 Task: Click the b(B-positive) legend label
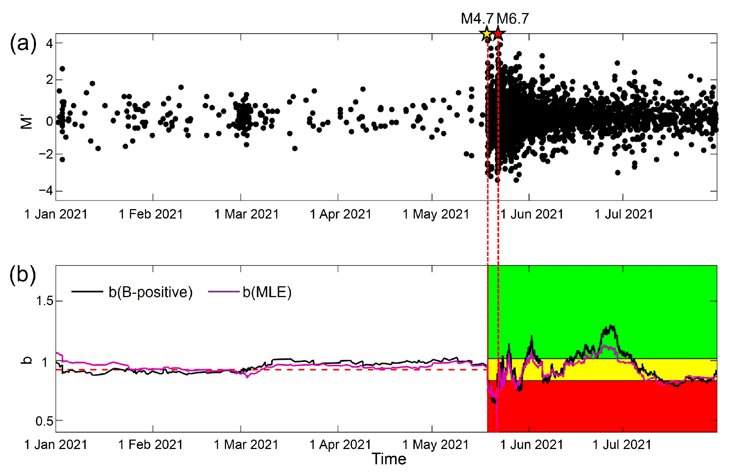click(x=150, y=292)
